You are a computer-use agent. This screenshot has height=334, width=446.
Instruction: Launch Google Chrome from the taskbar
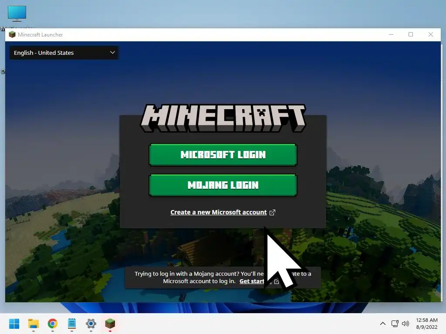(52, 324)
